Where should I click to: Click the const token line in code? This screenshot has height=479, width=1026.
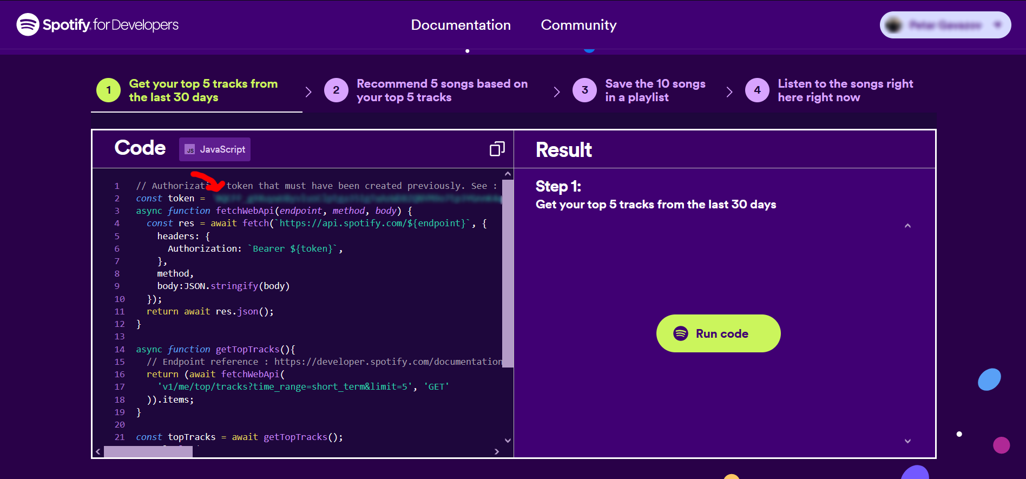(319, 198)
